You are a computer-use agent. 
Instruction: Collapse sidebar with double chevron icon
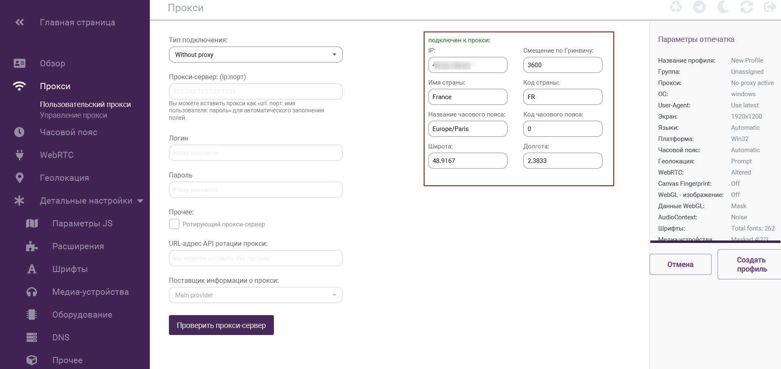click(x=19, y=22)
